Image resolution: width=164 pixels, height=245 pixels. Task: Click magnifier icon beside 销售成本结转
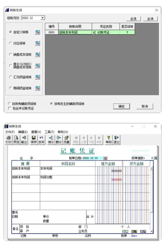(37, 54)
